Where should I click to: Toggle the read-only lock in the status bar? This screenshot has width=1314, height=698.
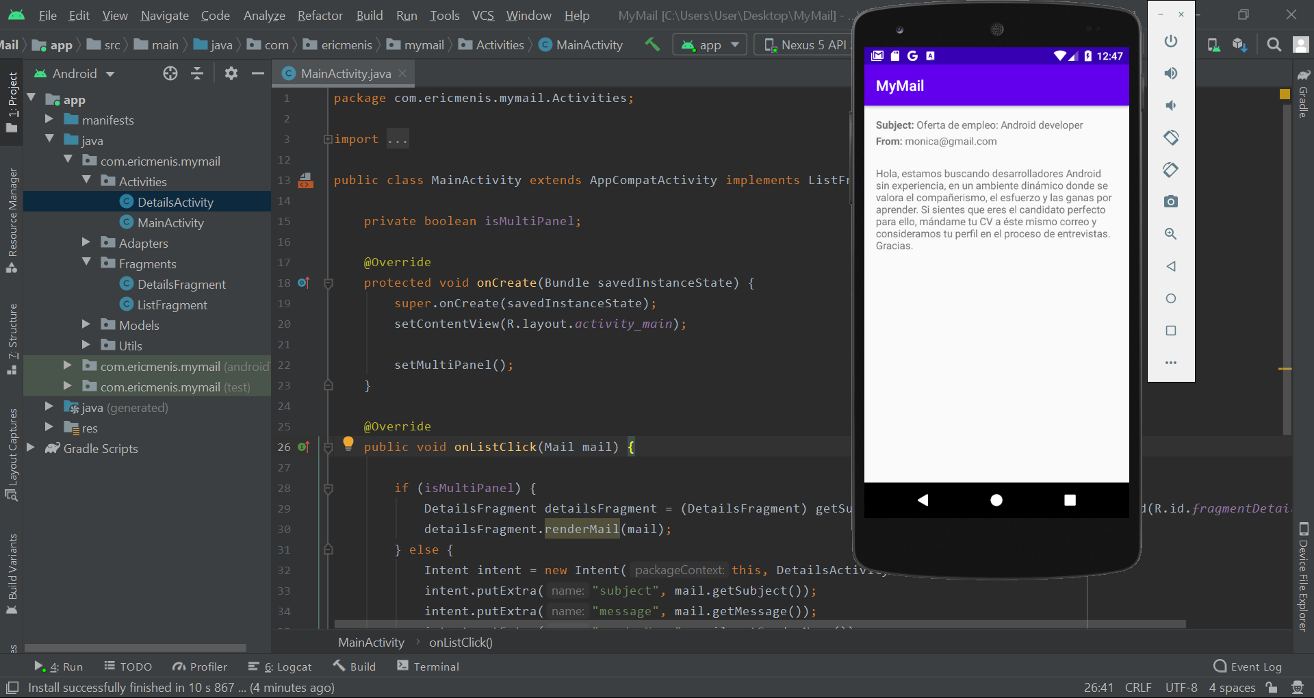coord(1272,688)
